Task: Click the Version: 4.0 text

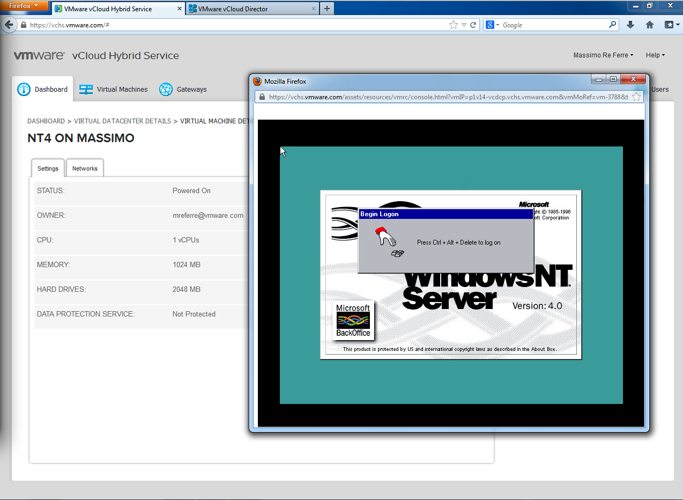Action: coord(537,306)
